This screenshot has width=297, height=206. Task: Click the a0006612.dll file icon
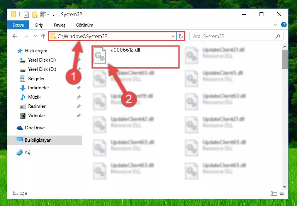[x=100, y=55]
